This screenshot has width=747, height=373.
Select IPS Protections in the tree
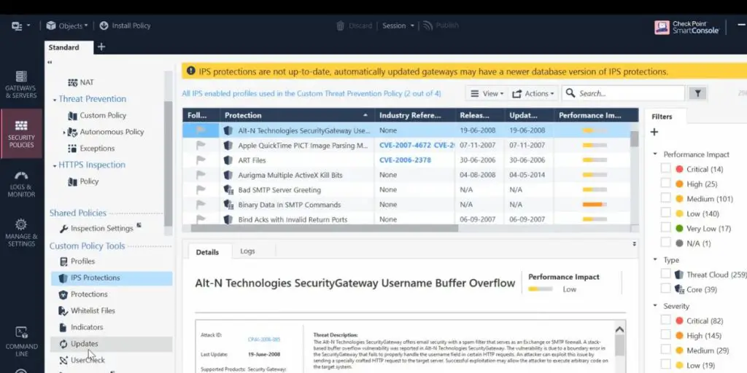112,278
